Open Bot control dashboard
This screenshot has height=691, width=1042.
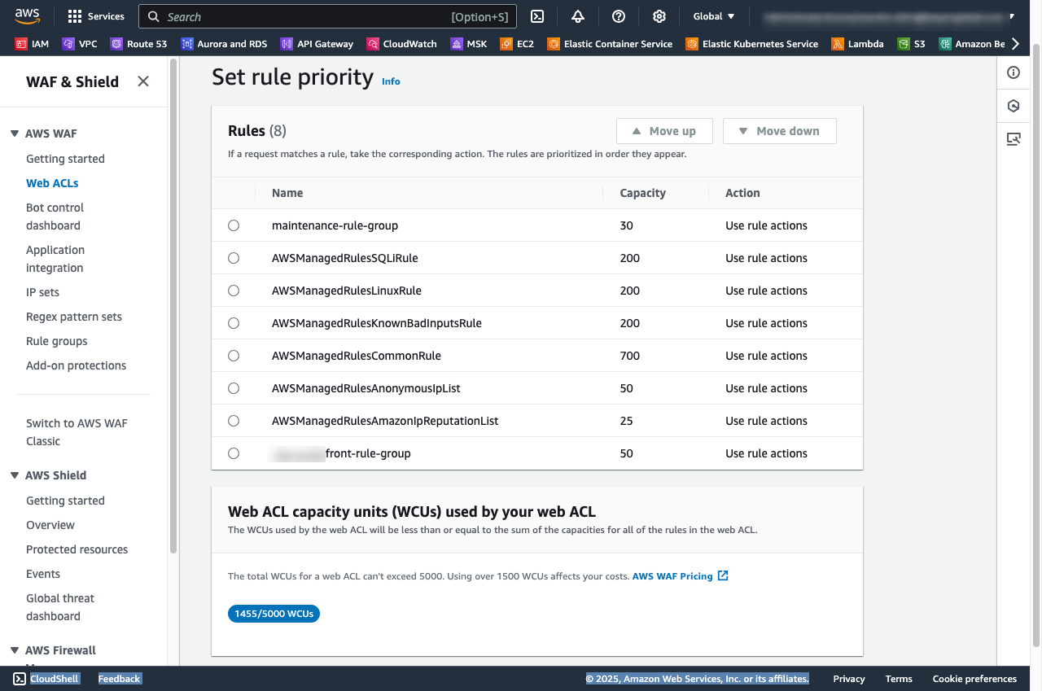click(x=55, y=216)
